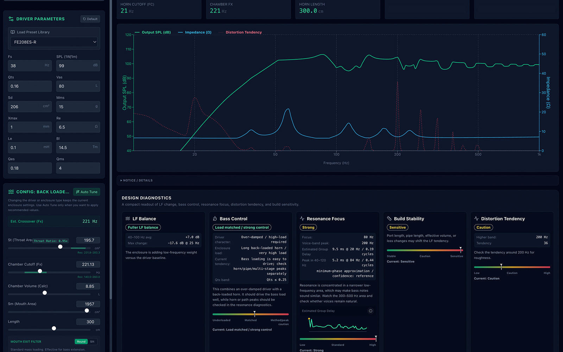Click the LF Balance card icon
The height and width of the screenshot is (352, 563).
[x=128, y=219]
